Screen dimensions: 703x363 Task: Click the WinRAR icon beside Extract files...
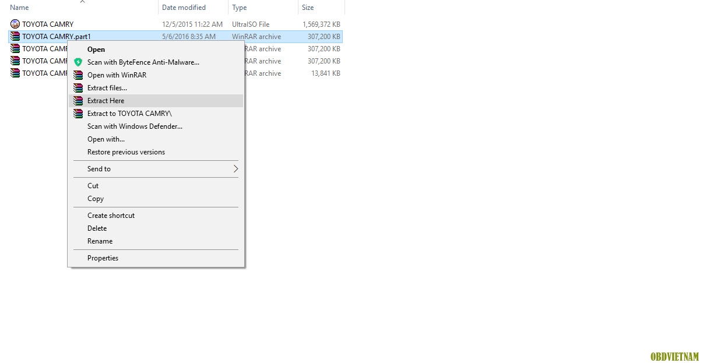click(x=78, y=88)
